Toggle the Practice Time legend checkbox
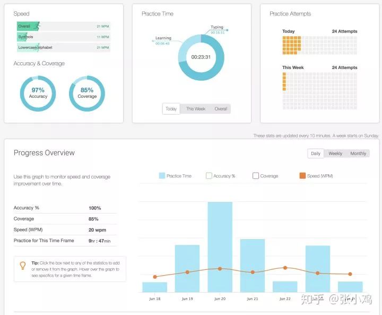The height and width of the screenshot is (315, 382). click(162, 176)
